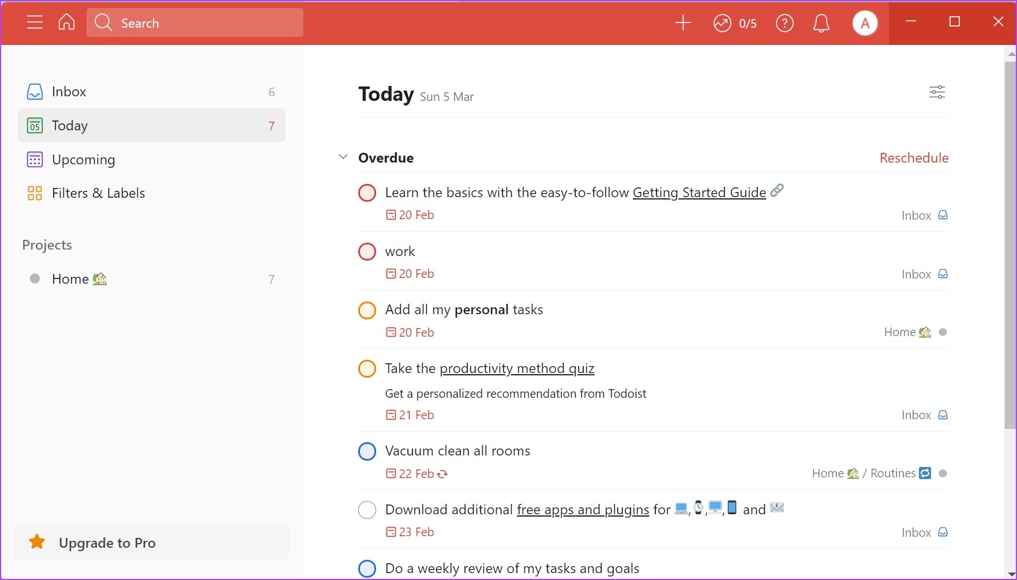Click link icon after Getting Started Guide
Screen dimensions: 1017x580
point(777,190)
